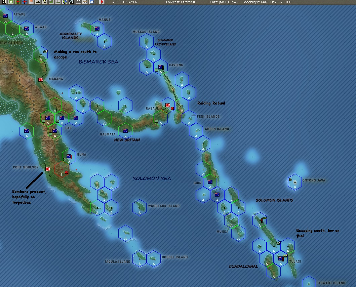The height and width of the screenshot is (287, 356).
Task: Click the Munda map label
Action: point(223,232)
